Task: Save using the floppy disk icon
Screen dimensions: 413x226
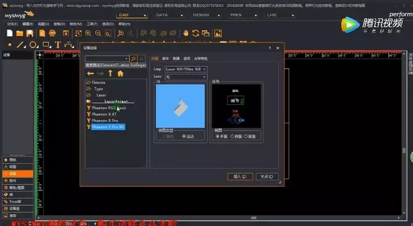Action: [x=30, y=33]
